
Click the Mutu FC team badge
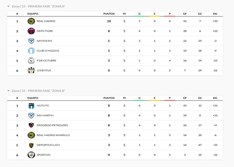coord(31,106)
